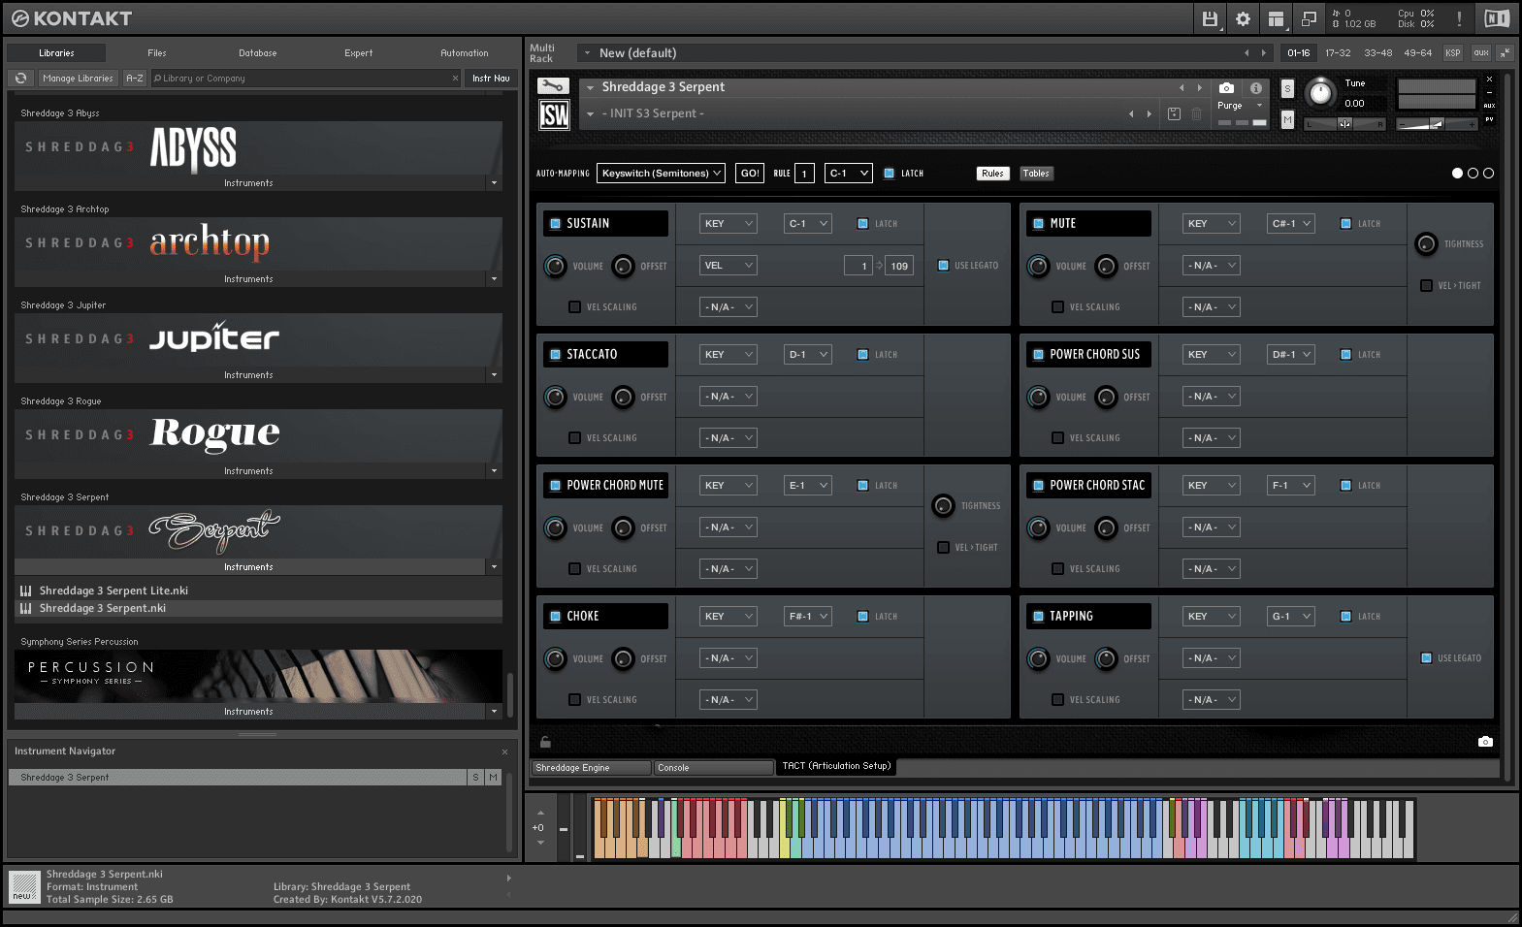
Task: Open Kontakt options gear icon
Action: 1243,18
